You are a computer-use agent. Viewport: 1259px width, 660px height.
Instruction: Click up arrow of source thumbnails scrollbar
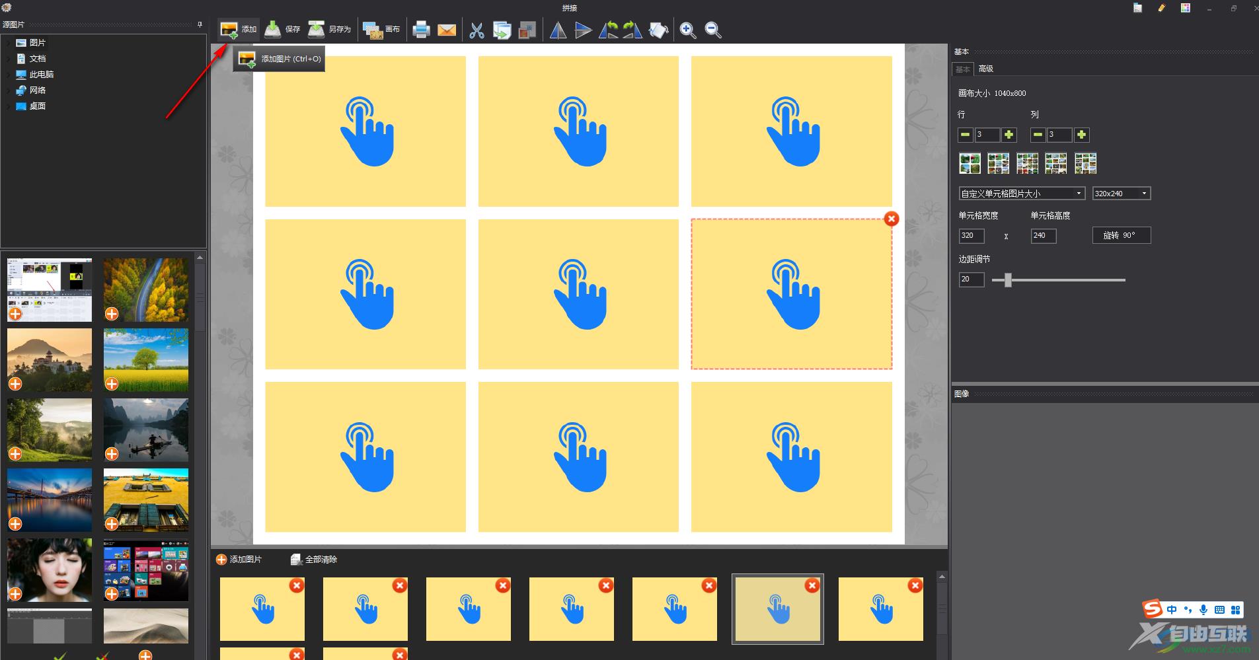(x=200, y=257)
